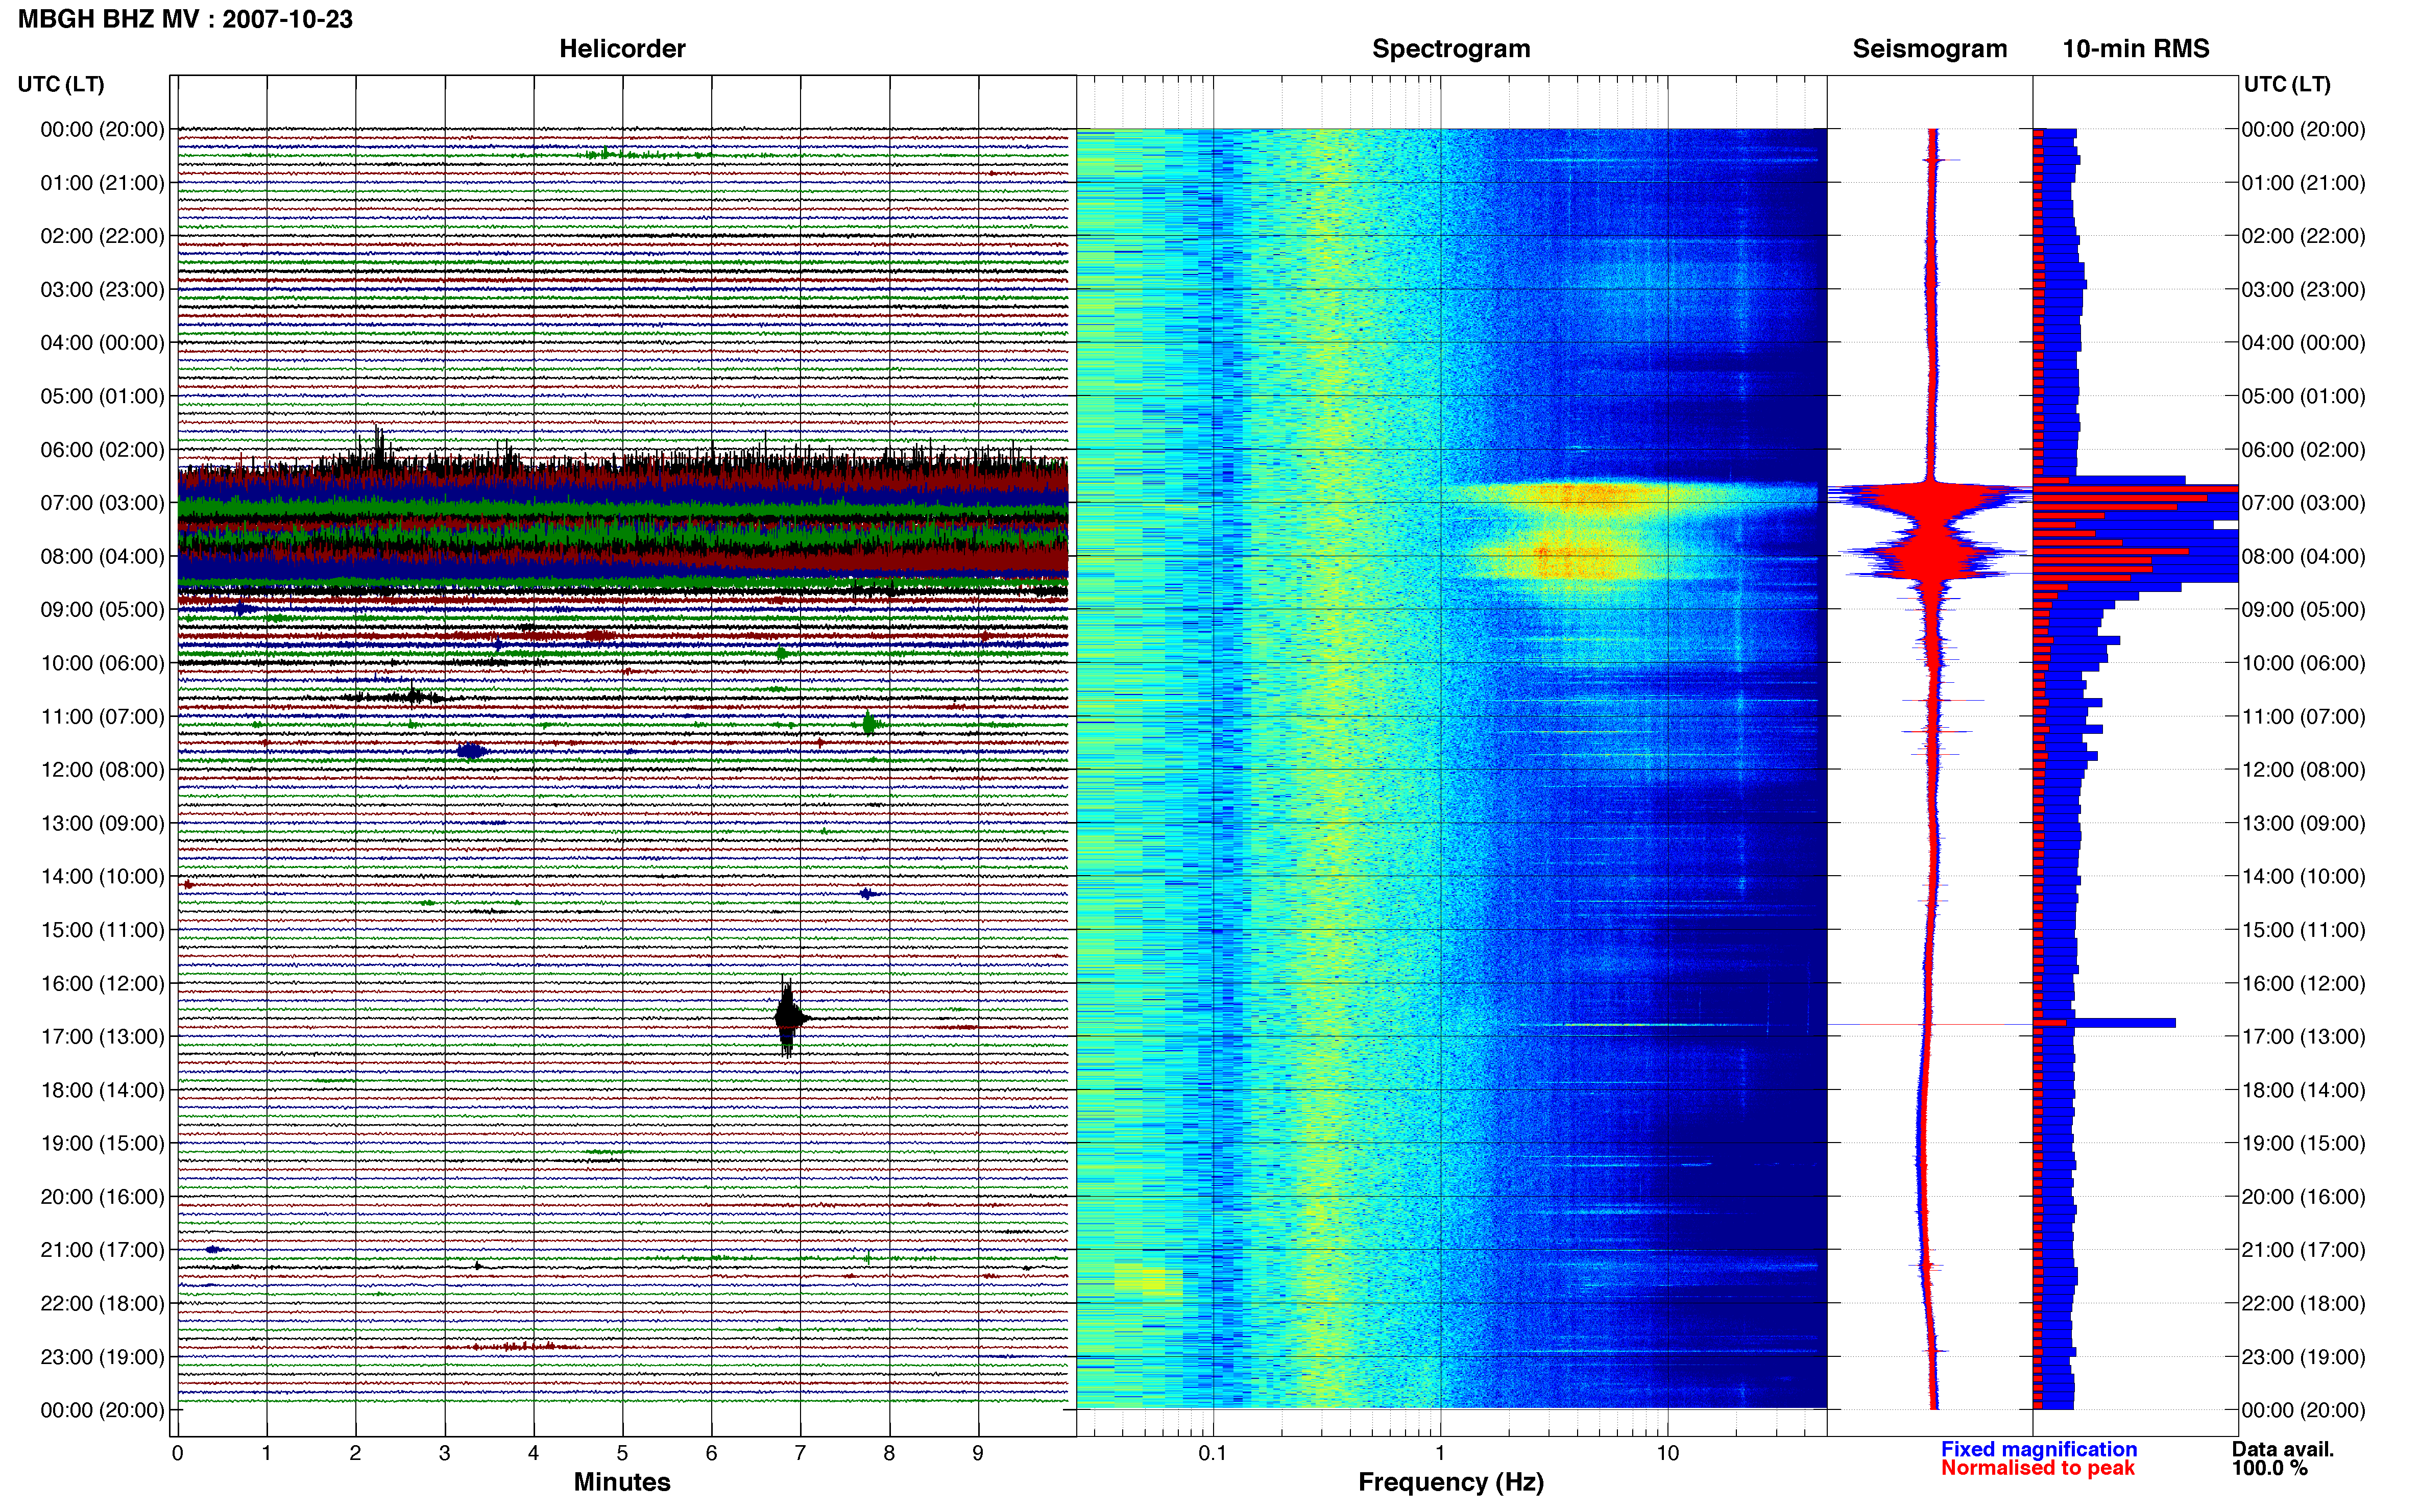This screenshot has height=1512, width=2420.
Task: Click the 'Normalised to peak' legend text
Action: [x=2038, y=1468]
